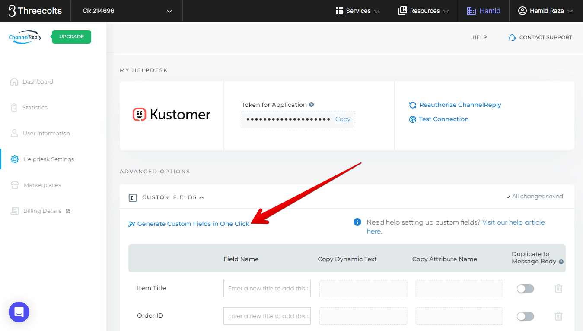Viewport: 583px width, 331px height.
Task: Click the magic wand icon
Action: click(132, 224)
